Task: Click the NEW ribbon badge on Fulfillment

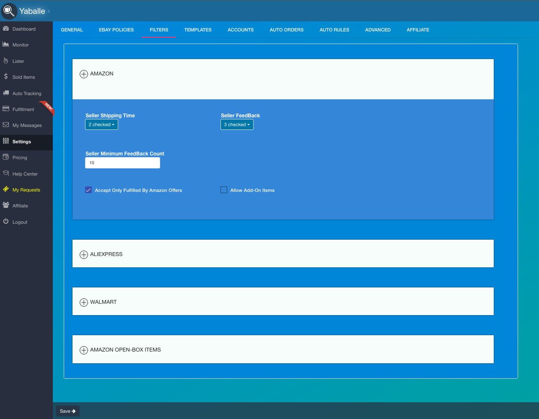Action: point(47,108)
